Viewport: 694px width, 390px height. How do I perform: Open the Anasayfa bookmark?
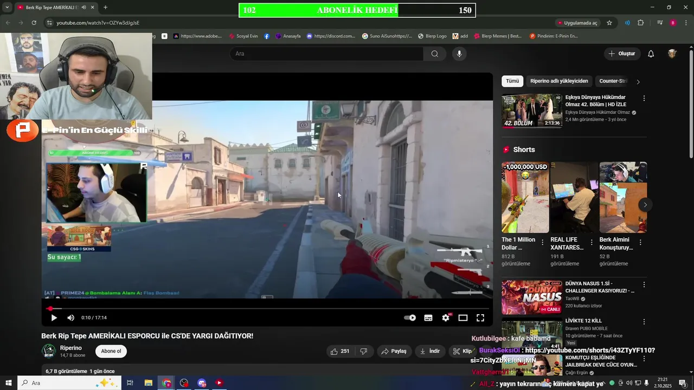click(x=288, y=36)
